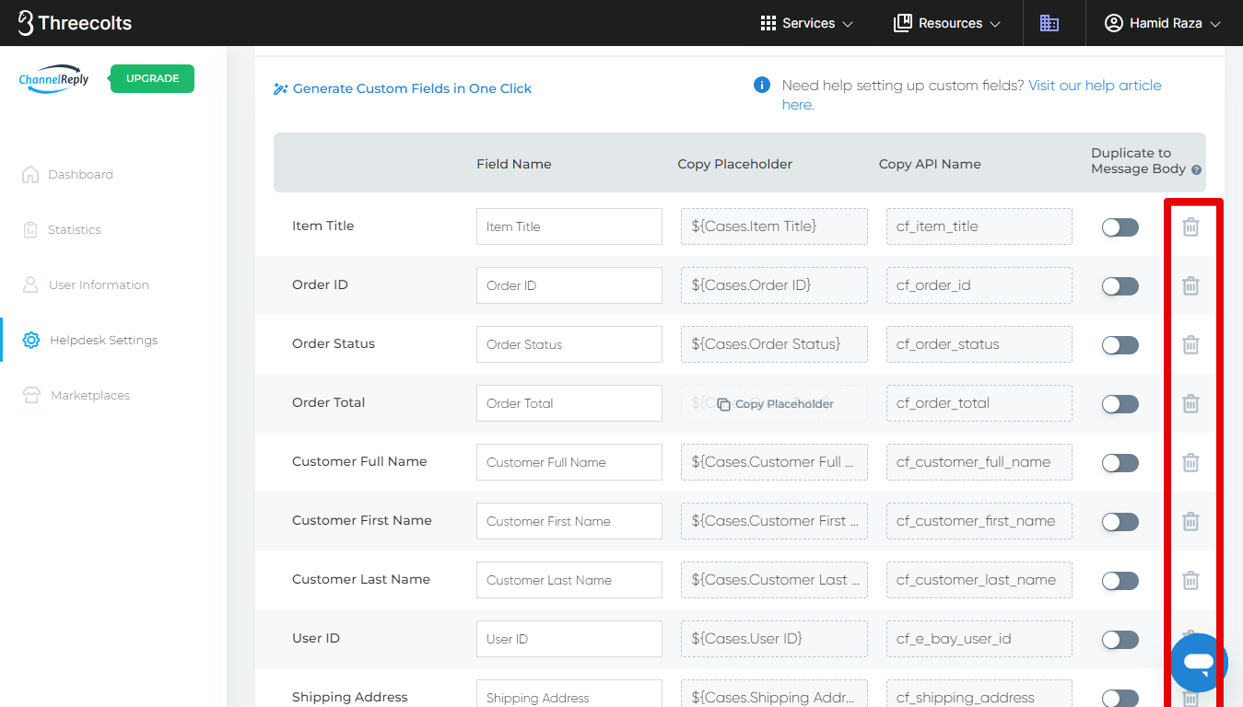Viewport: 1243px width, 707px height.
Task: Copy the Order Total placeholder
Action: click(x=774, y=403)
